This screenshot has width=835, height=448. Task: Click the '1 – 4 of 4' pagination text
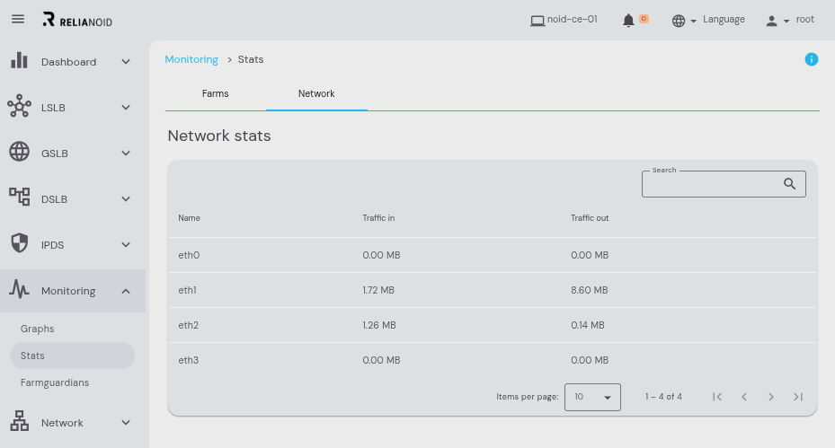pyautogui.click(x=663, y=397)
